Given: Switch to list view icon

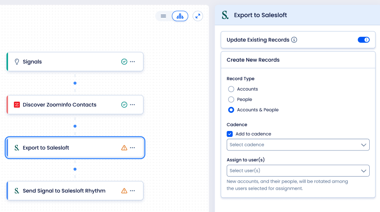Looking at the screenshot, I should (x=163, y=16).
